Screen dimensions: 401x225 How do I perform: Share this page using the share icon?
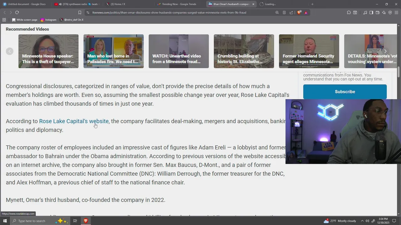point(291,12)
